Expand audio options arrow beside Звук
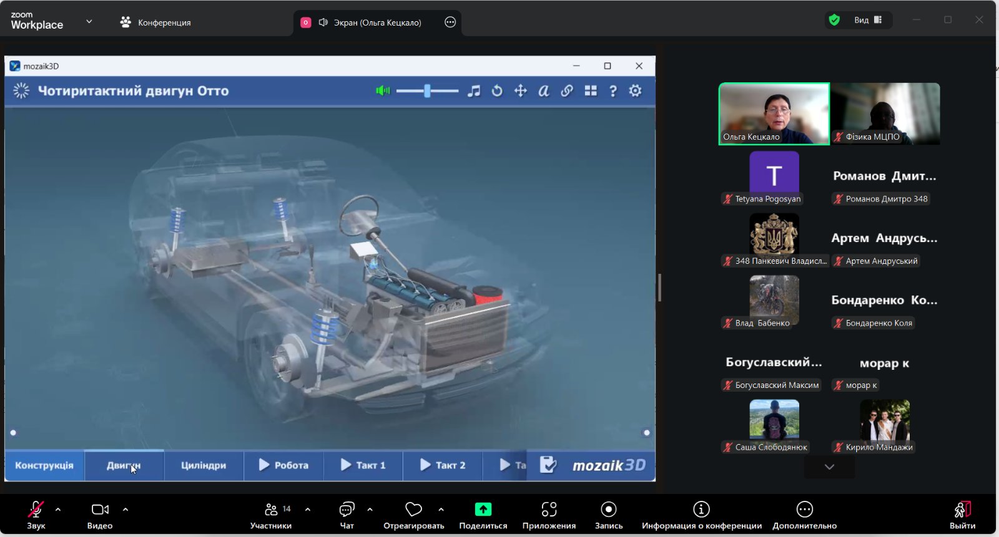This screenshot has height=537, width=999. (x=58, y=510)
